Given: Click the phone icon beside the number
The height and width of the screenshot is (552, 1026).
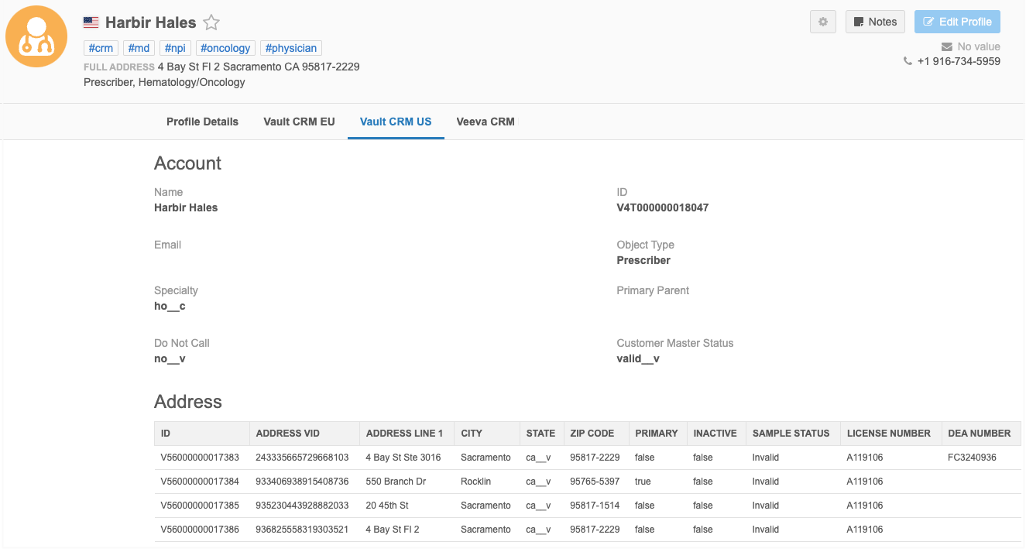Looking at the screenshot, I should click(908, 61).
